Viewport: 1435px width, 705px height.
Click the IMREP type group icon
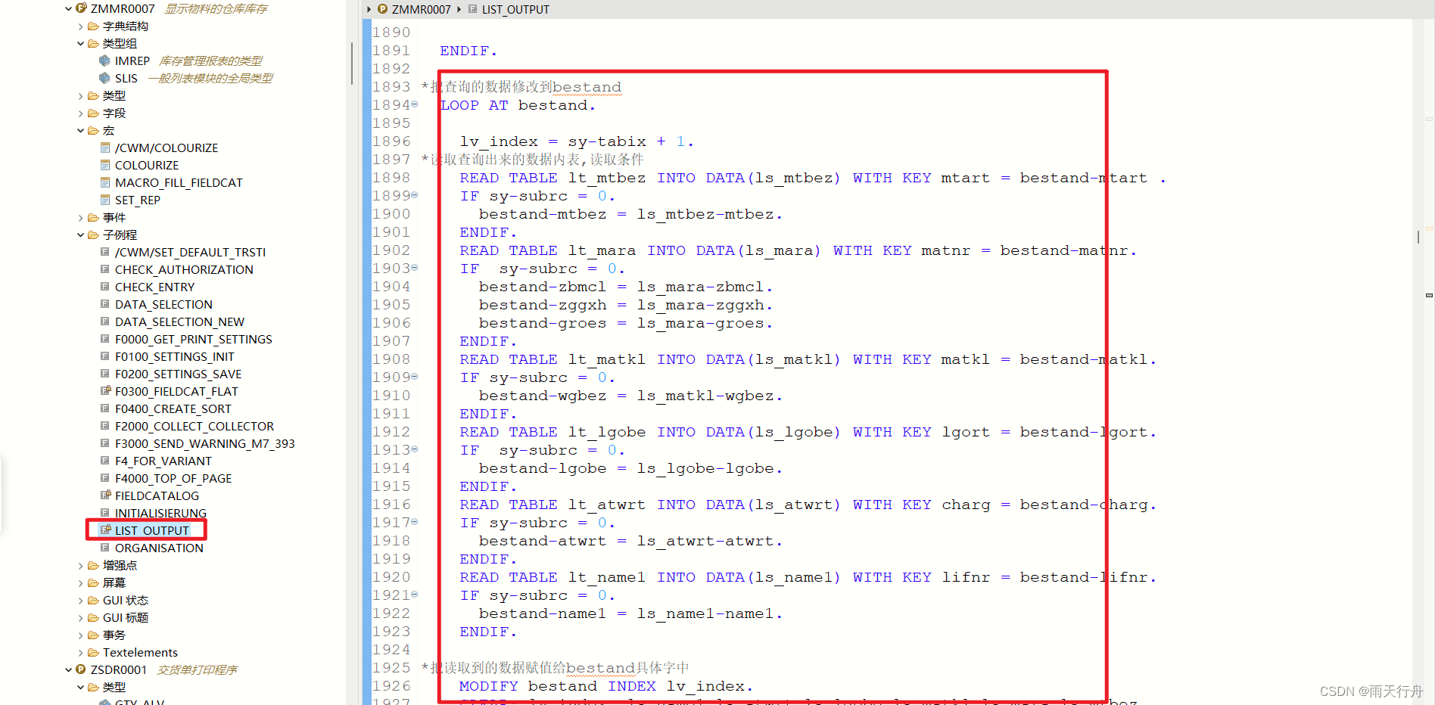click(x=105, y=61)
